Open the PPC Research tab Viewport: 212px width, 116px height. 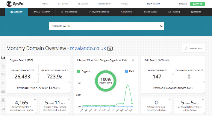pos(69,12)
